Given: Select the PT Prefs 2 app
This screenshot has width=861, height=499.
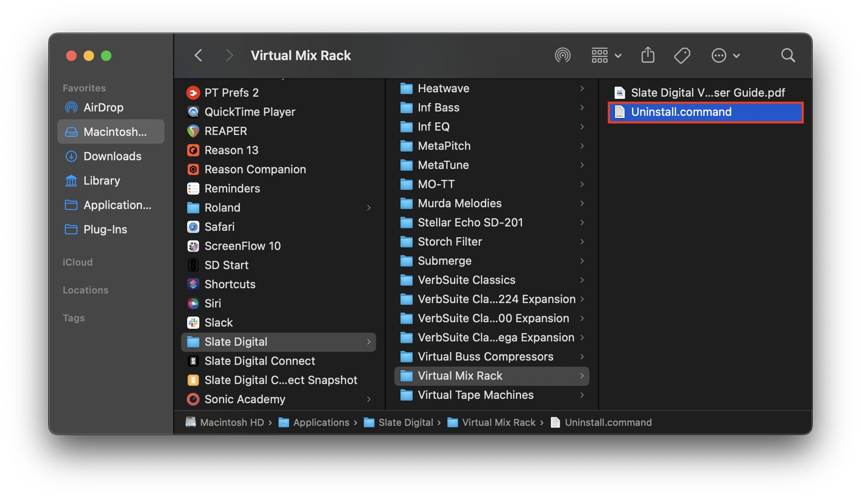Looking at the screenshot, I should coord(279,93).
